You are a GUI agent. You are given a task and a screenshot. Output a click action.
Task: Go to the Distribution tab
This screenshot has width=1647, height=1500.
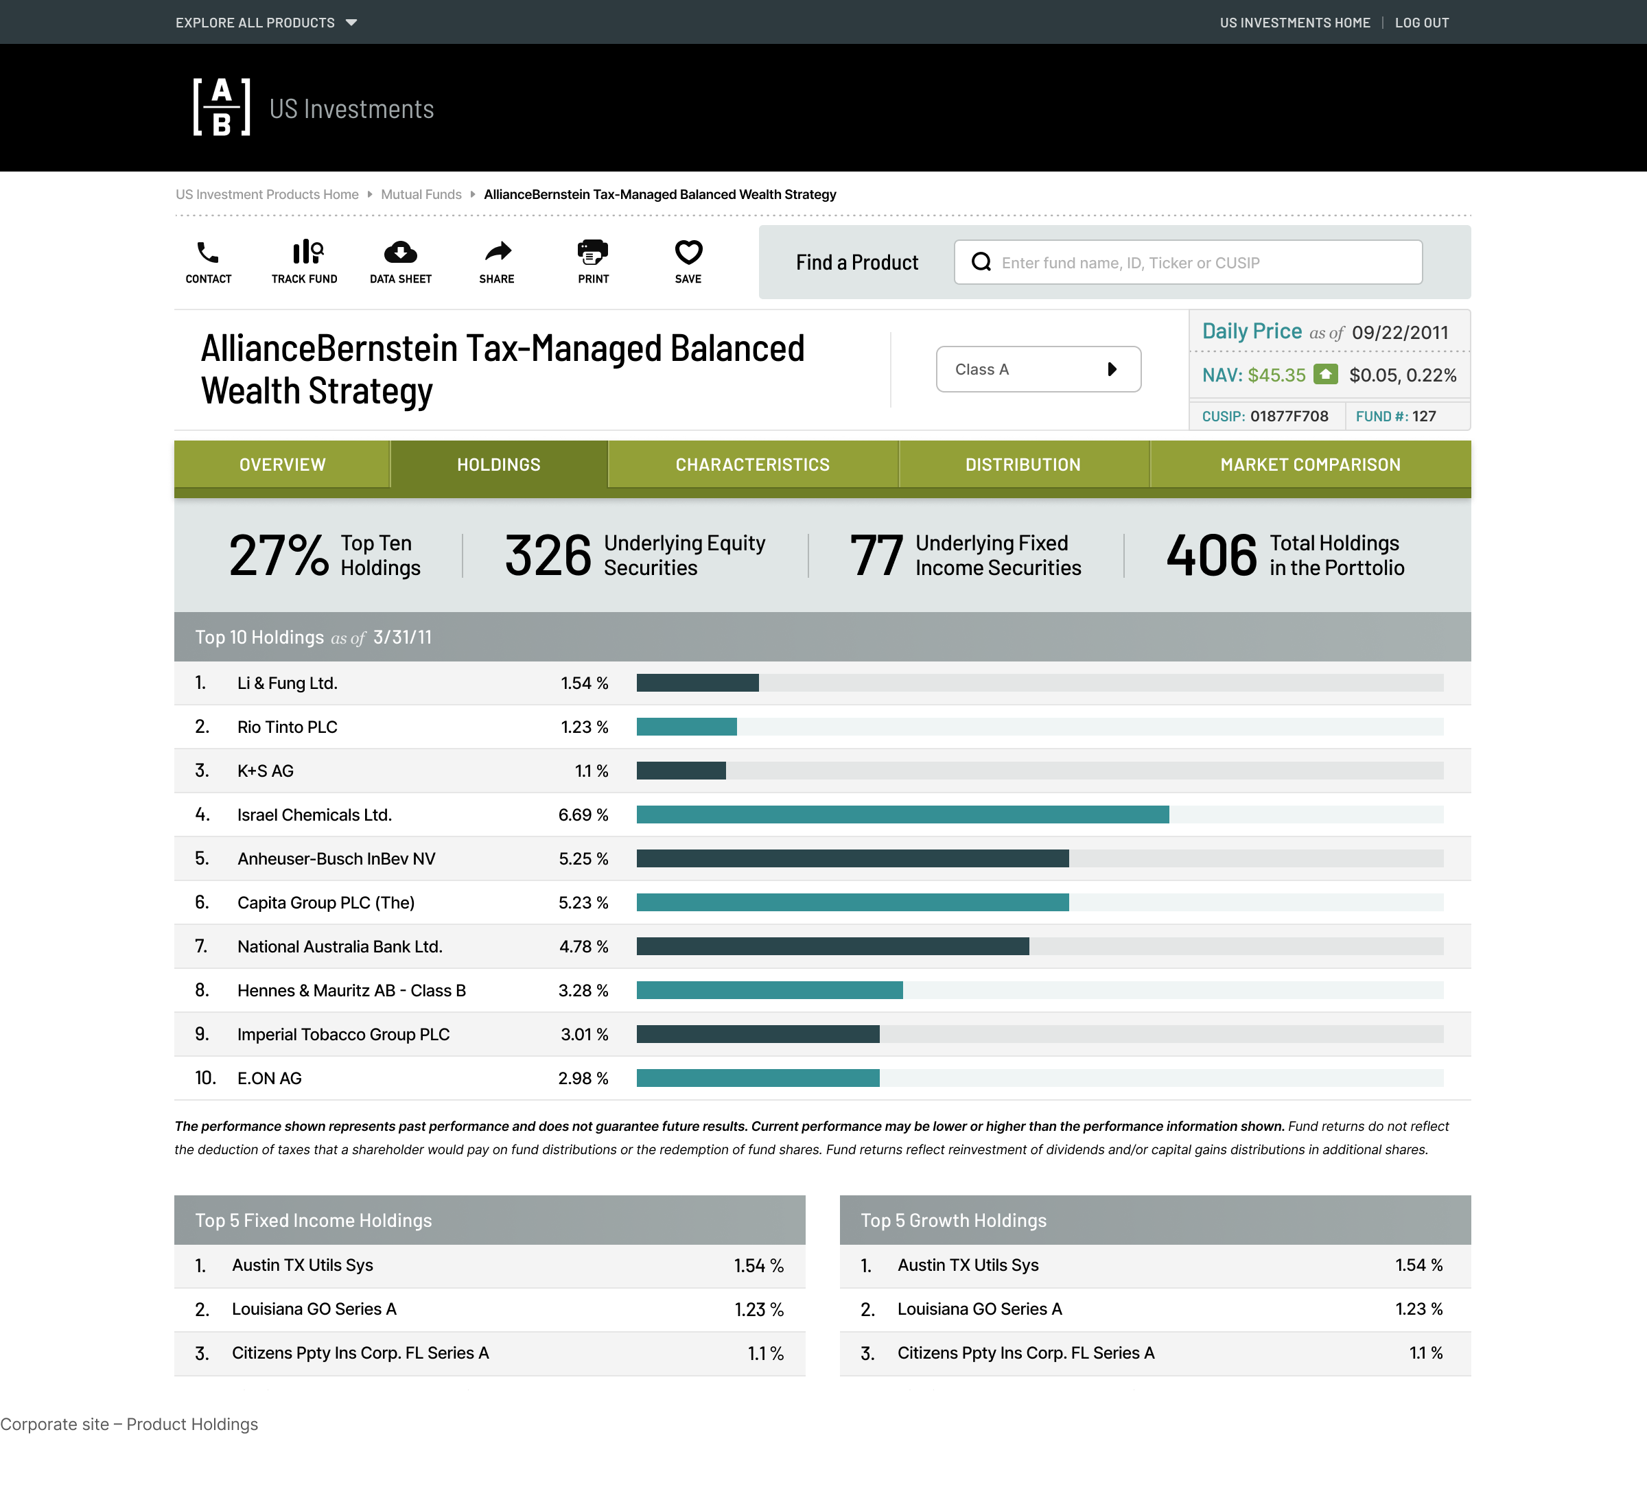click(x=1024, y=465)
